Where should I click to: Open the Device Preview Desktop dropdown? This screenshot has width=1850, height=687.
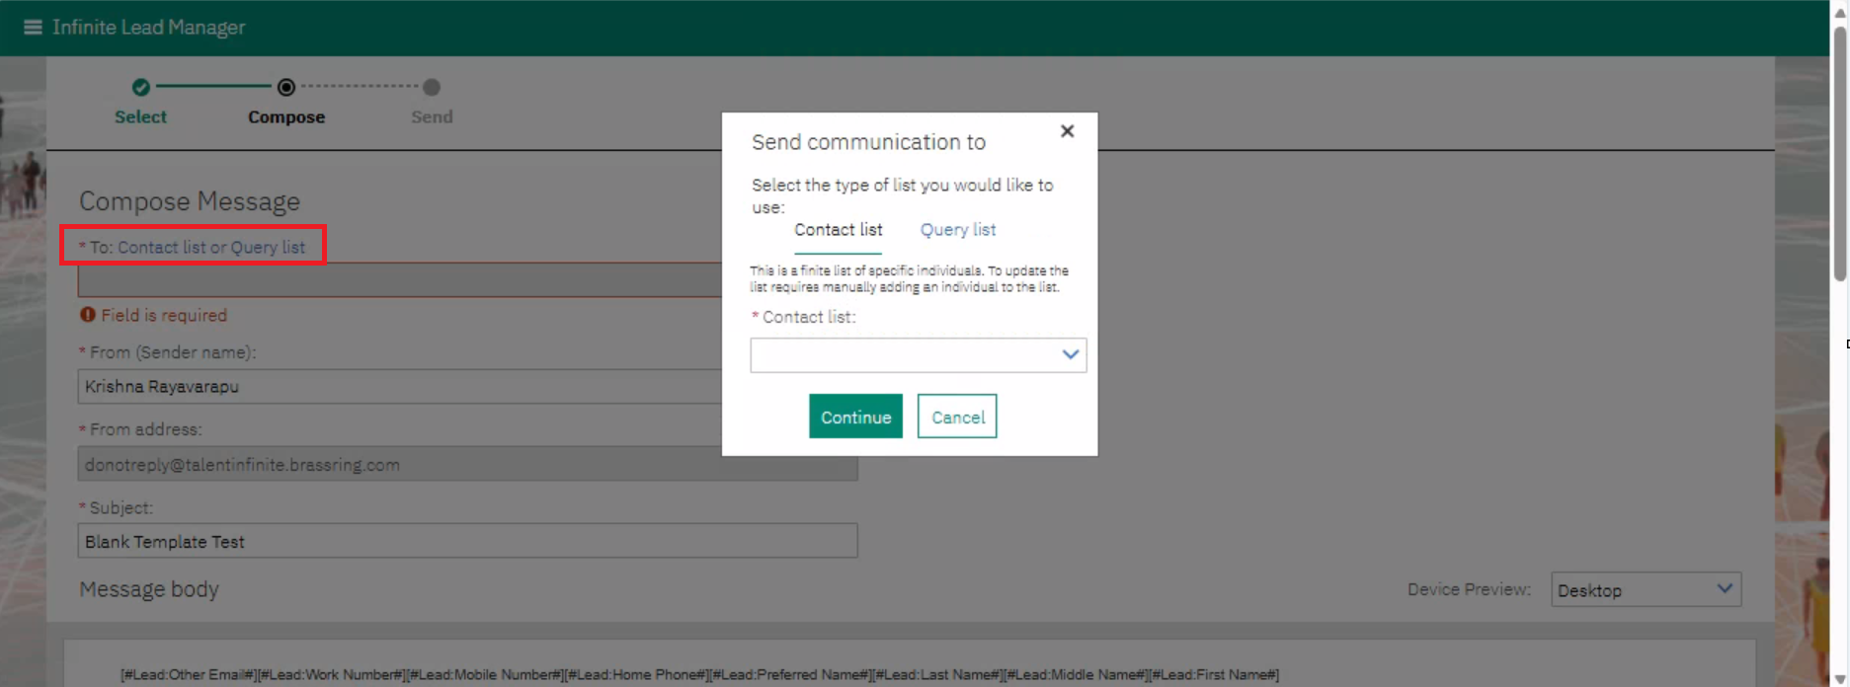tap(1645, 590)
